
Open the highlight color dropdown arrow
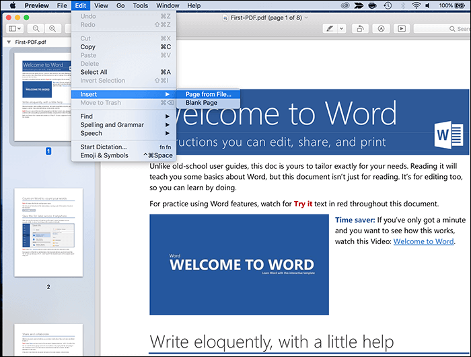(x=342, y=29)
